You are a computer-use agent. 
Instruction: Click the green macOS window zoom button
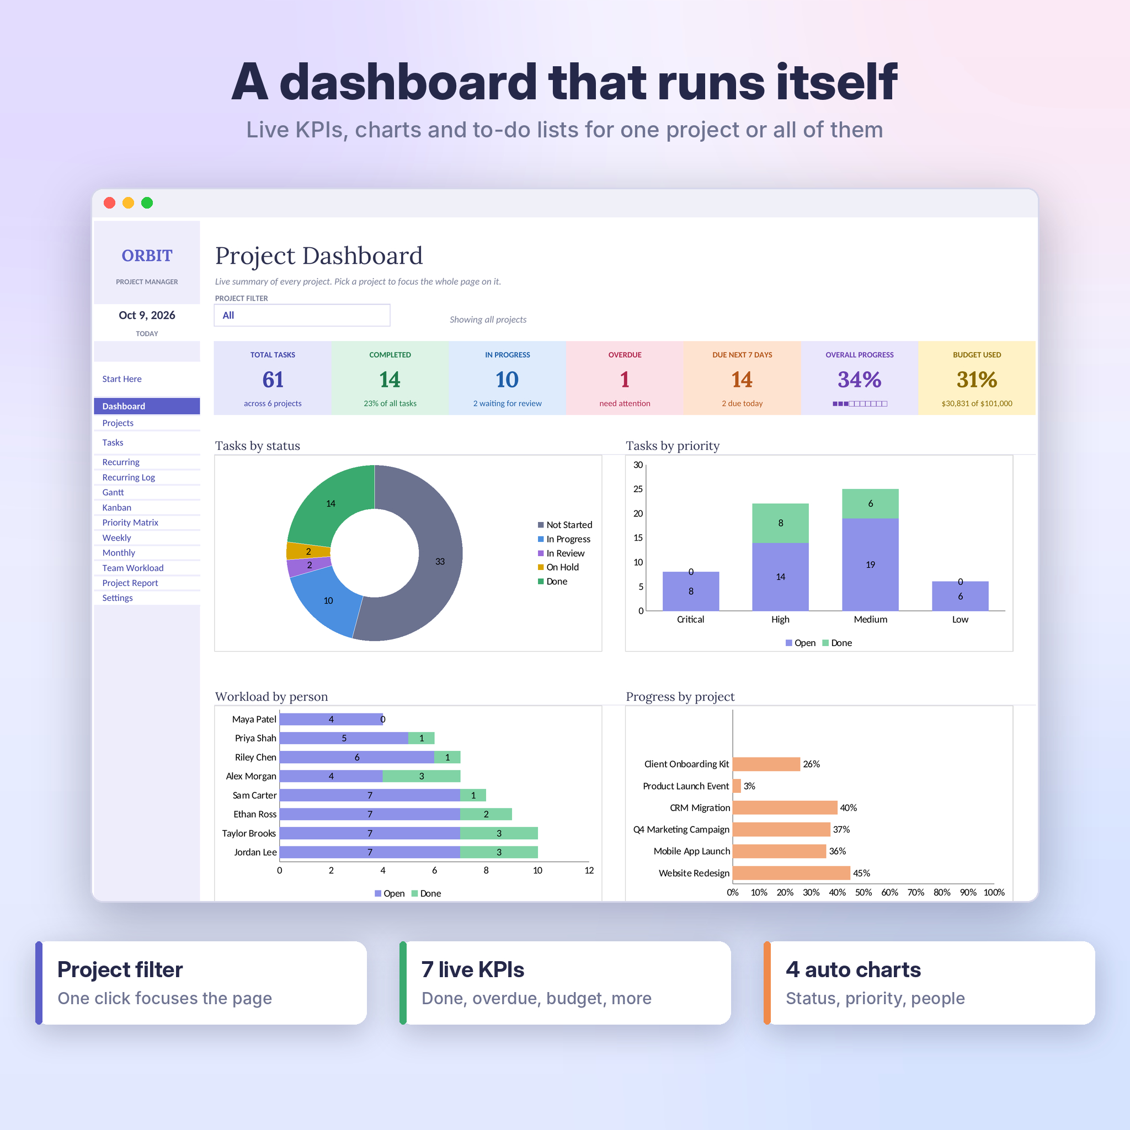click(147, 203)
